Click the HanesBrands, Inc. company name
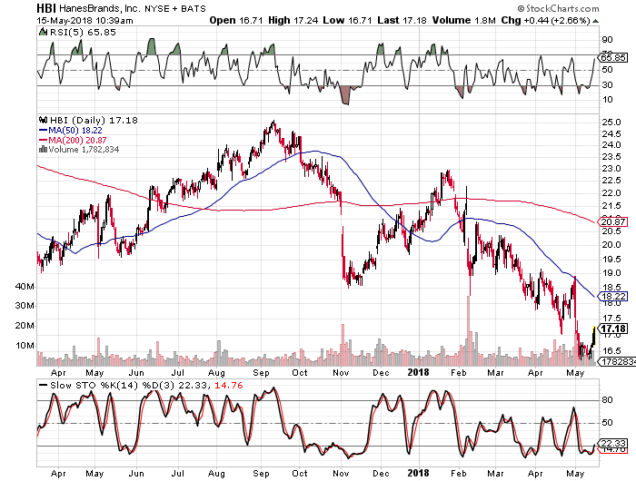This screenshot has height=481, width=636. (100, 8)
